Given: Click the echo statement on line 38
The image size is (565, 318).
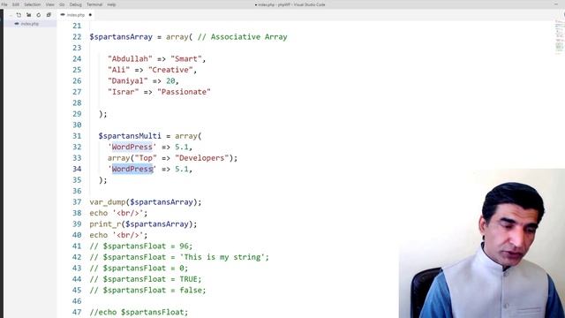Looking at the screenshot, I should pos(119,213).
